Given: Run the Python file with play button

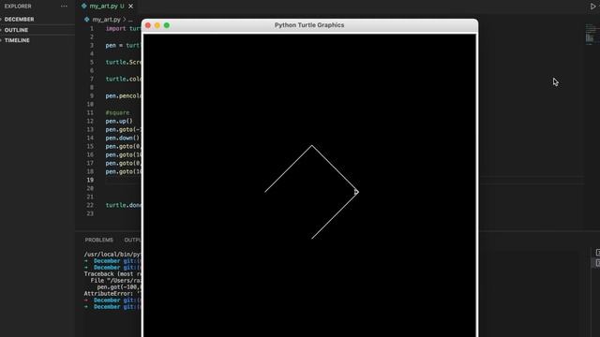Looking at the screenshot, I should click(x=593, y=7).
